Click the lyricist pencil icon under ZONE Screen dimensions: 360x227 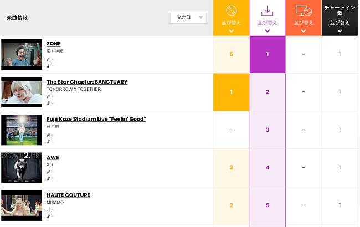(x=49, y=59)
